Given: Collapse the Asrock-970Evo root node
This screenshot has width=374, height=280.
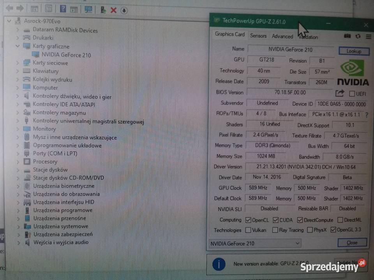Looking at the screenshot, I should (x=9, y=21).
